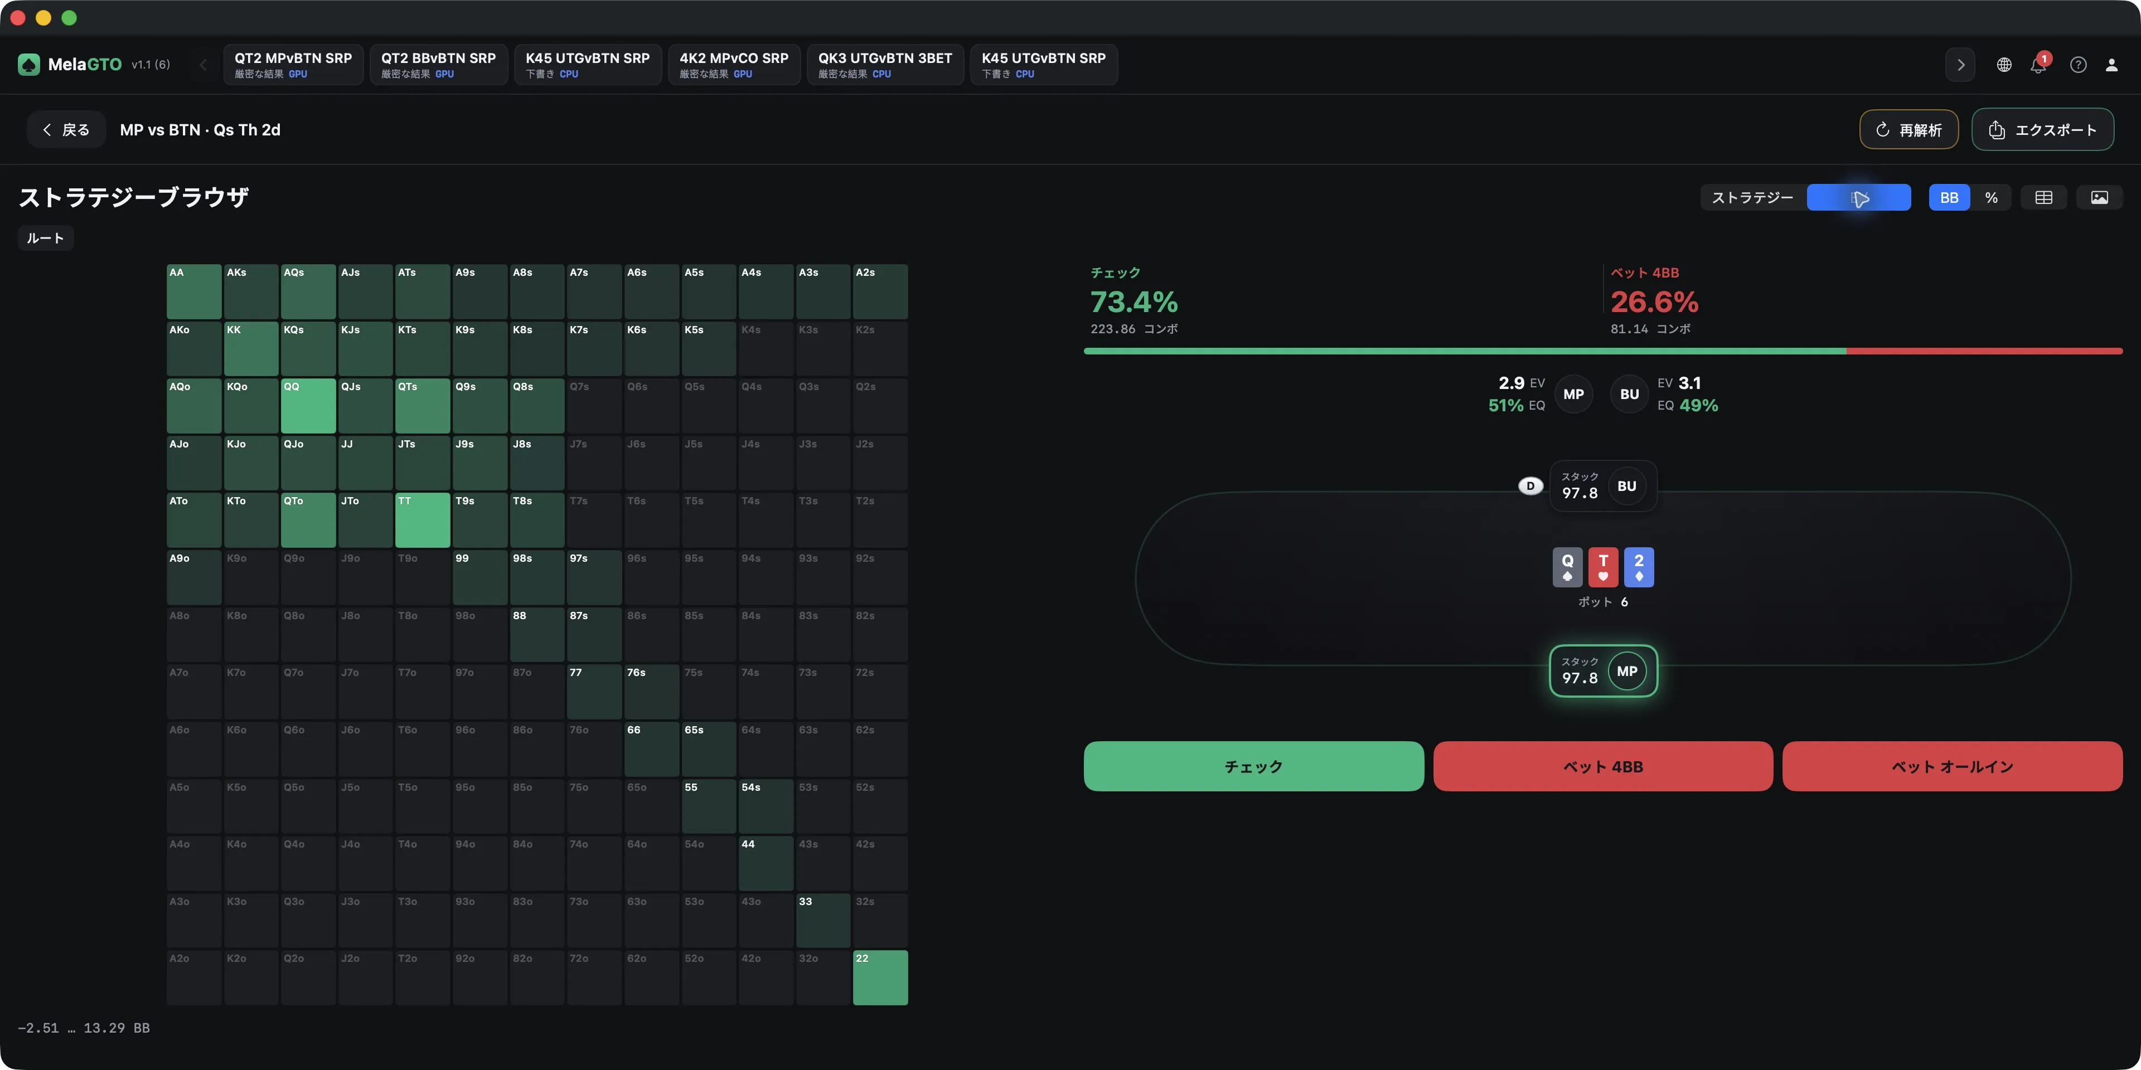Click the MP player stack box
Image resolution: width=2141 pixels, height=1070 pixels.
[x=1604, y=671]
